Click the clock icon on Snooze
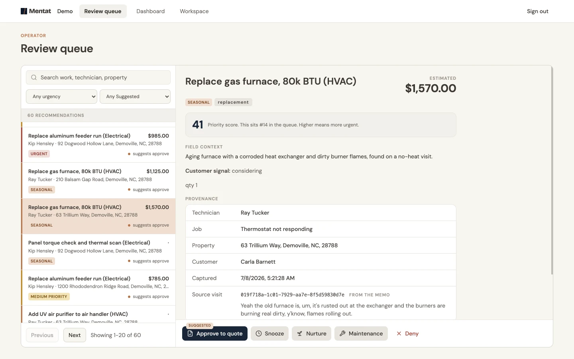The image size is (574, 359). (259, 333)
